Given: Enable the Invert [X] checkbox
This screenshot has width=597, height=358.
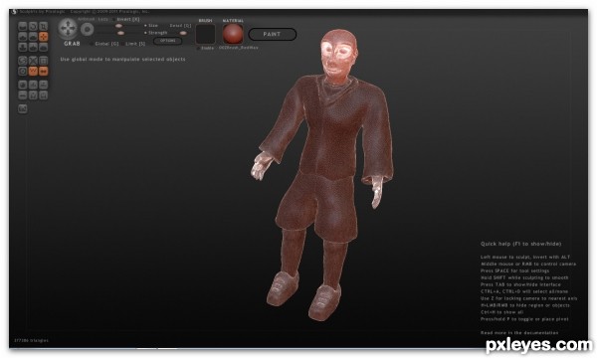Looking at the screenshot, I should (113, 19).
